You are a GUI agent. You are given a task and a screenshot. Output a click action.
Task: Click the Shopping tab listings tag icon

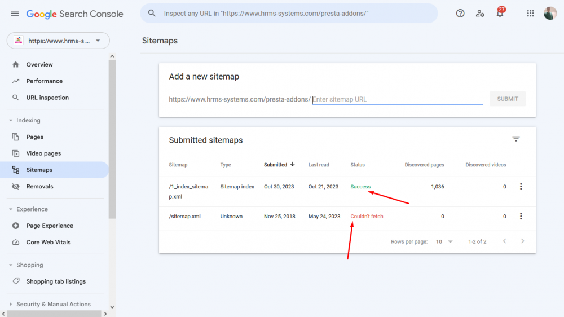15,281
